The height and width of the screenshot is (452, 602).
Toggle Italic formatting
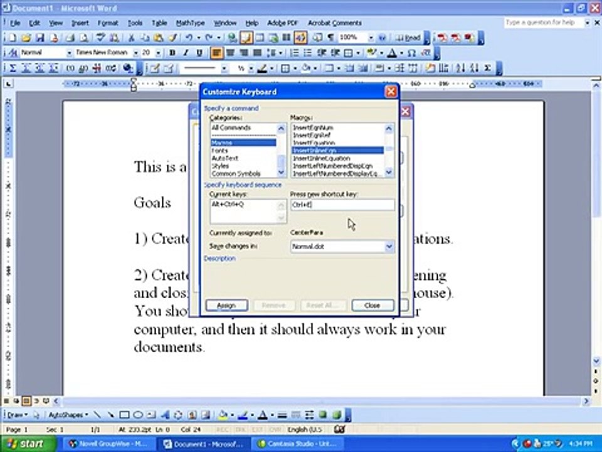tap(186, 53)
